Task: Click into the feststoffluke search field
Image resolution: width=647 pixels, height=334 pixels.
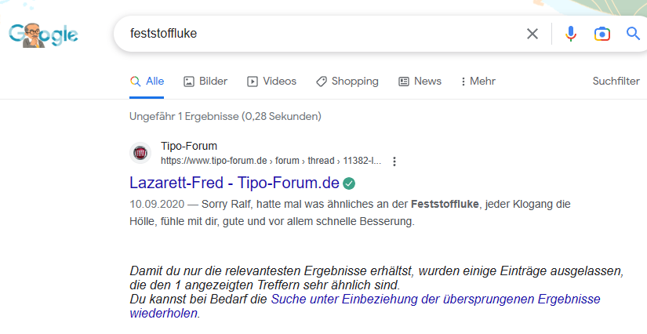Action: click(314, 34)
